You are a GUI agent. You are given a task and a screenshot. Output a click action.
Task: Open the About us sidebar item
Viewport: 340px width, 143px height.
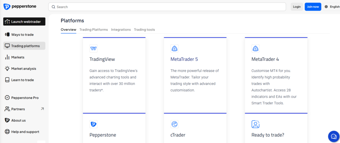pos(24,120)
